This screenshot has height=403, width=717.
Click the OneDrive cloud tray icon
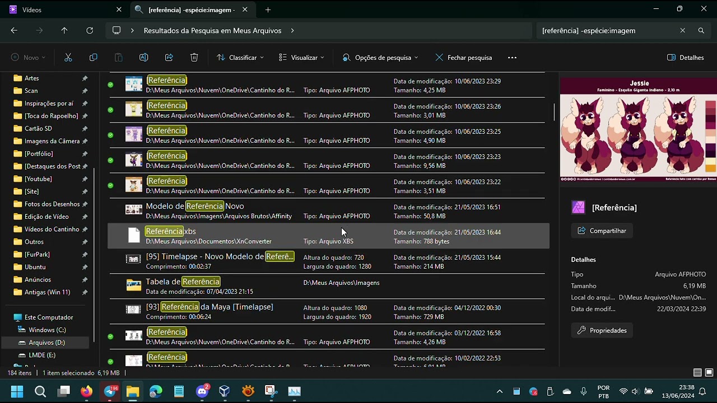(567, 391)
